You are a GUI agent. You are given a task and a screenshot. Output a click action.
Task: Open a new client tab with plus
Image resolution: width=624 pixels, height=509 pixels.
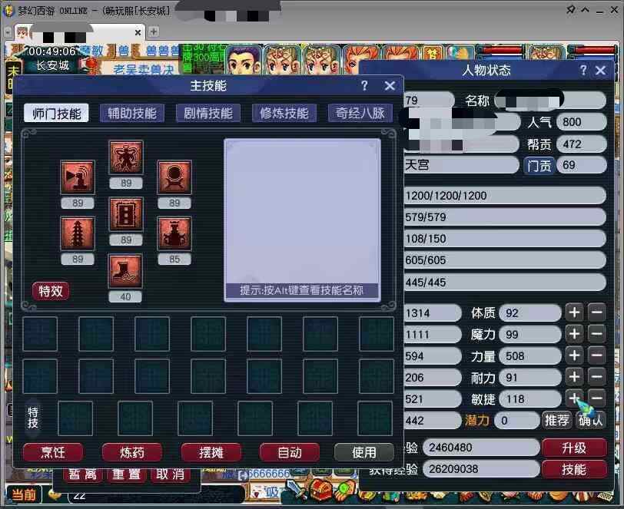click(x=154, y=31)
